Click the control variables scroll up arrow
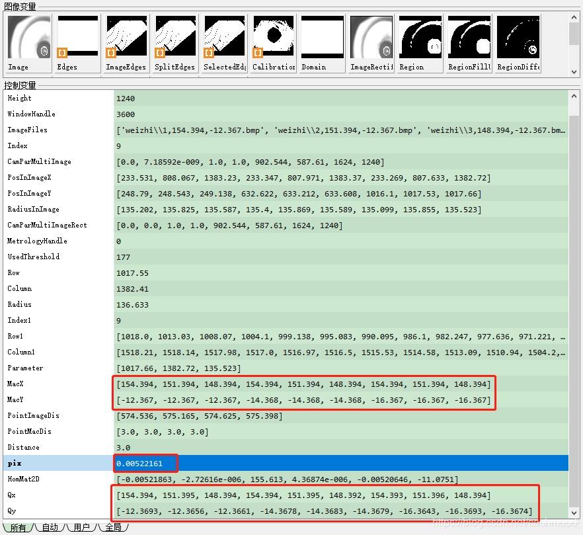Image resolution: width=583 pixels, height=535 pixels. 574,96
